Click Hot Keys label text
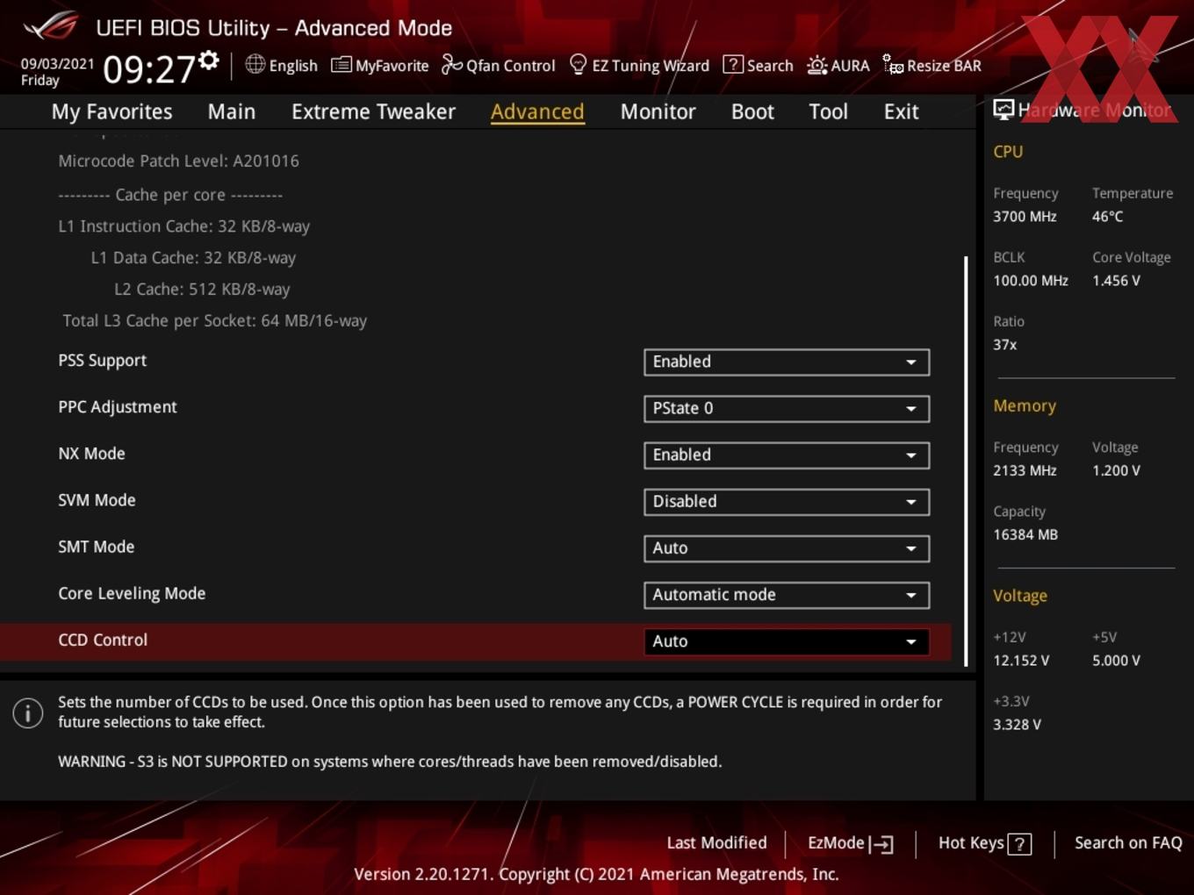This screenshot has height=895, width=1194. (x=971, y=842)
